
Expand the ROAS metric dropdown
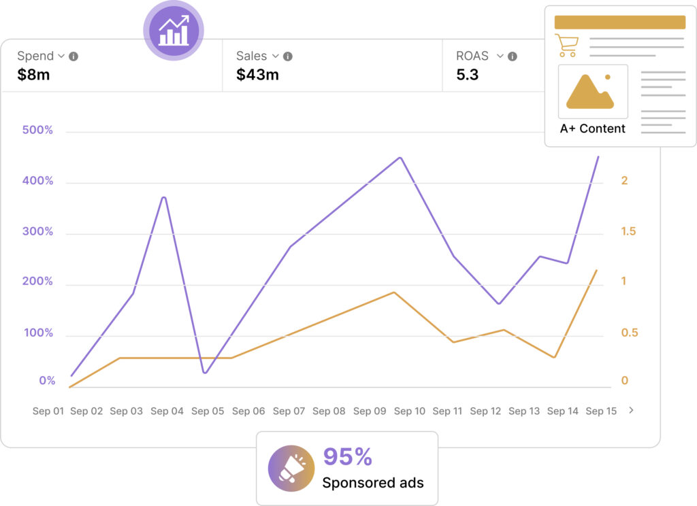coord(500,56)
